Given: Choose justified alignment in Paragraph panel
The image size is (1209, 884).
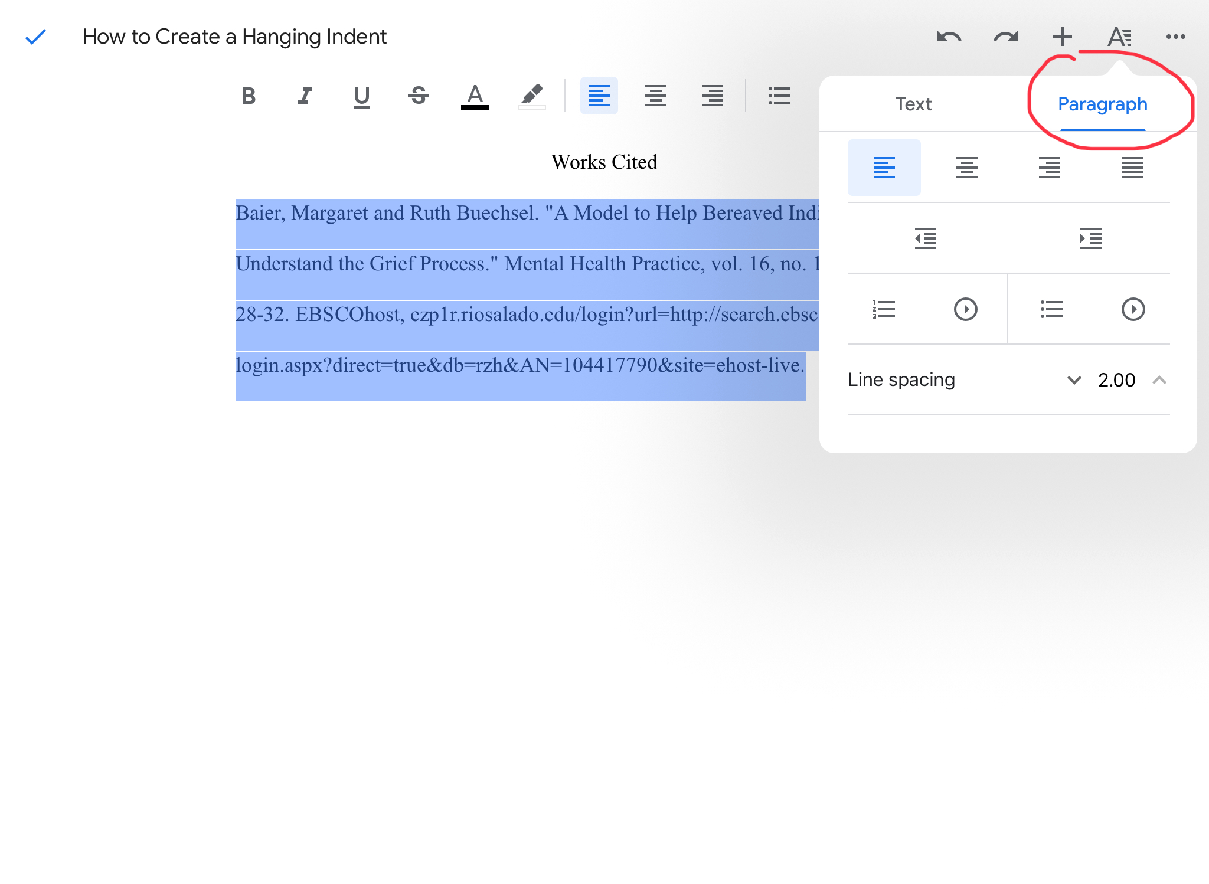Looking at the screenshot, I should 1132,168.
